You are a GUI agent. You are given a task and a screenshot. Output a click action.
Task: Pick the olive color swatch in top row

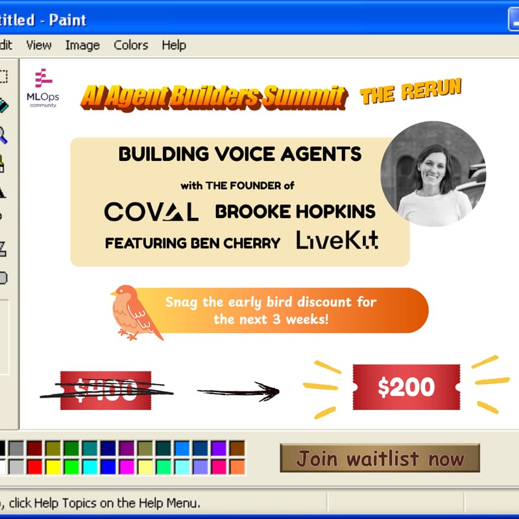(x=53, y=448)
